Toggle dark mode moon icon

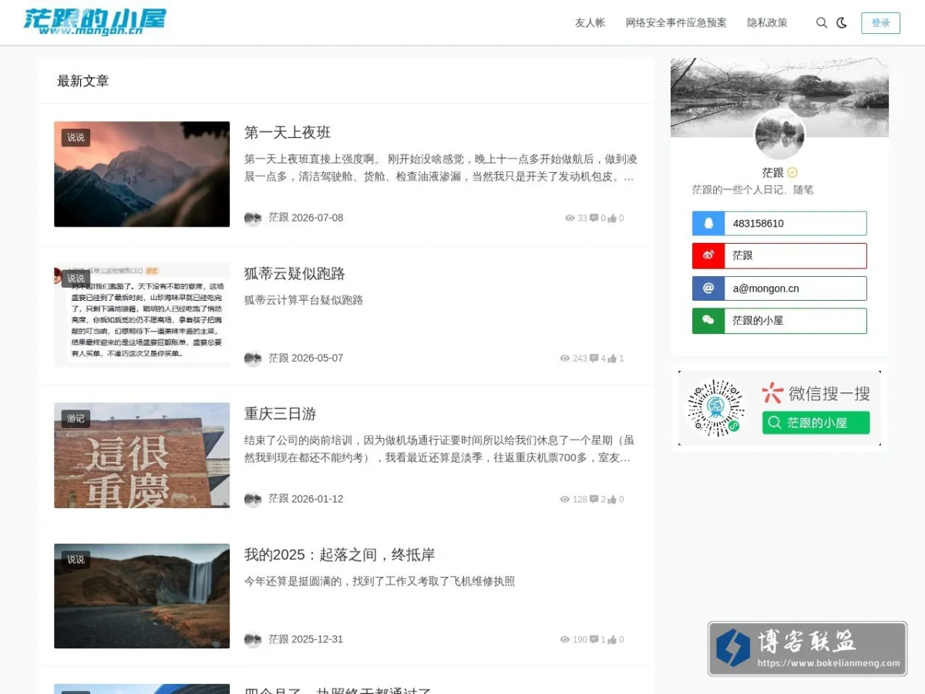point(842,23)
